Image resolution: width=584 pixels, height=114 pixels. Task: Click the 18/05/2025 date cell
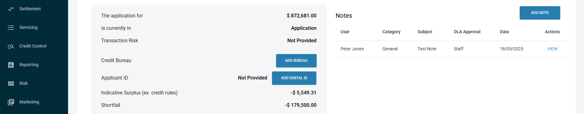[x=512, y=49]
